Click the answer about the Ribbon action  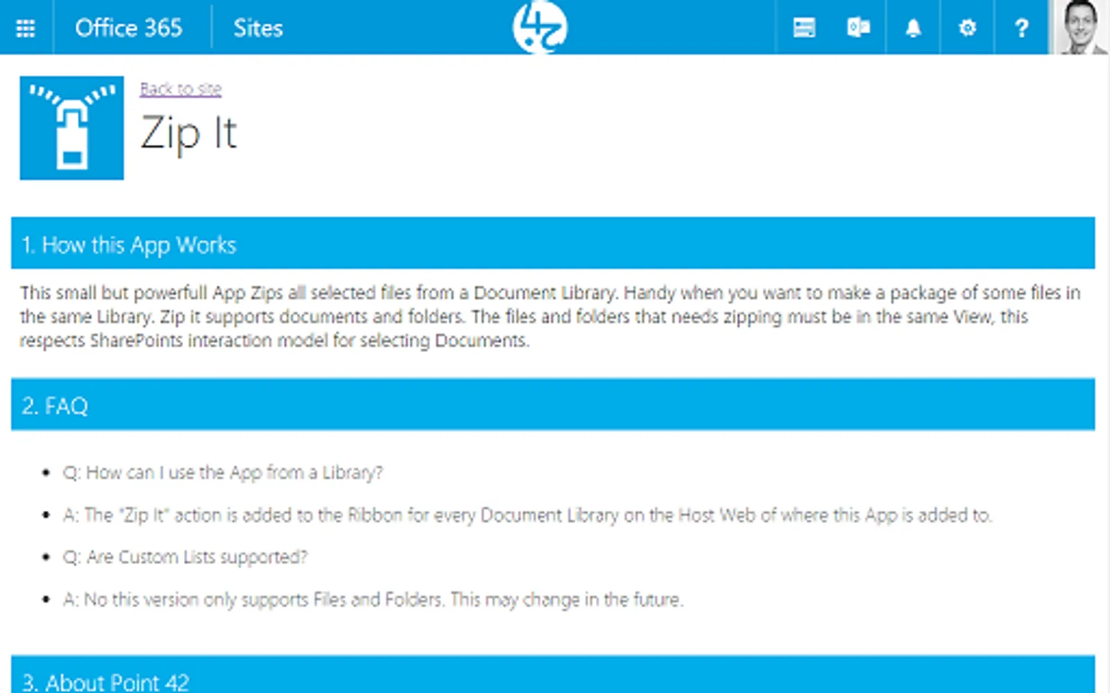pos(527,515)
